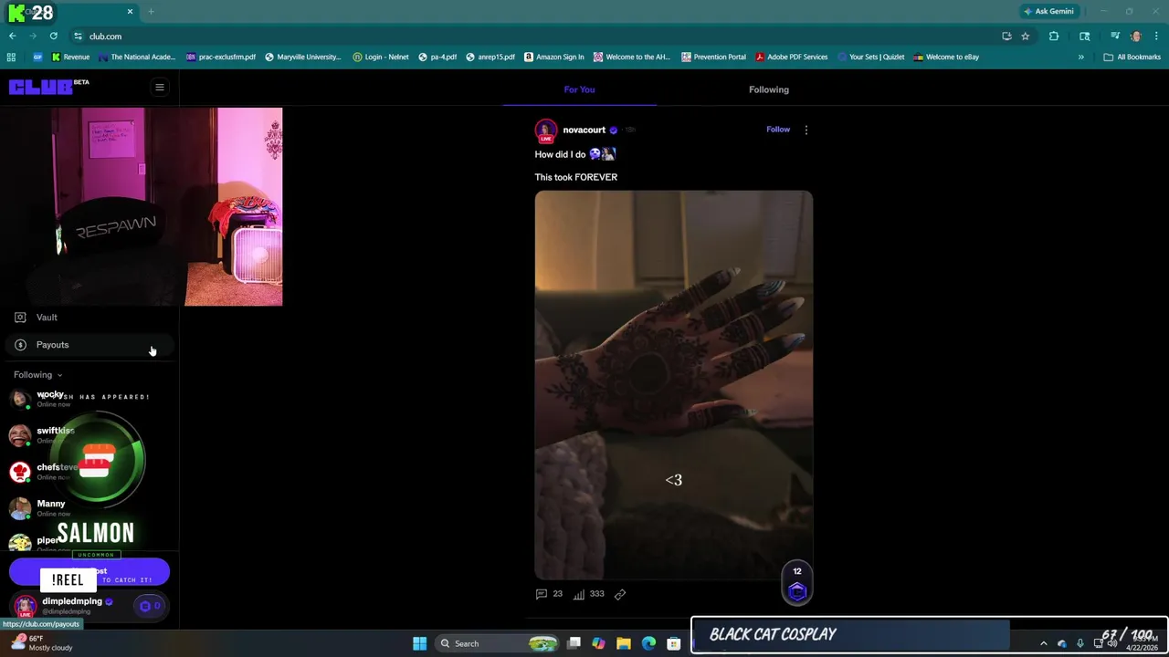Open the henna hand post image
The height and width of the screenshot is (657, 1169).
tap(674, 385)
